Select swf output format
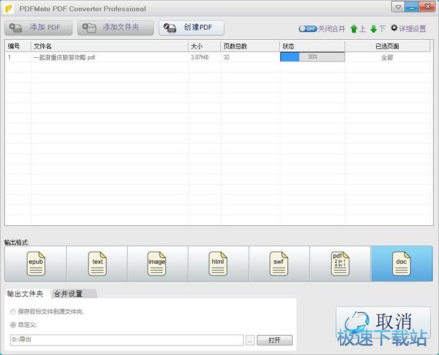The width and height of the screenshot is (439, 355). click(x=279, y=264)
